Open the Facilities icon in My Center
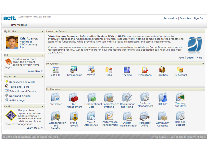 [x=162, y=70]
